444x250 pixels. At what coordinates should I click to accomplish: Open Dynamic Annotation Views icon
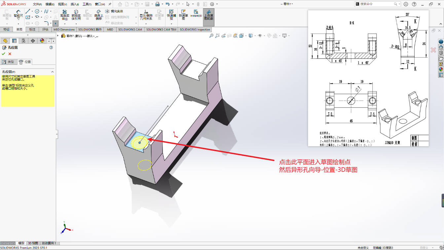point(235,36)
